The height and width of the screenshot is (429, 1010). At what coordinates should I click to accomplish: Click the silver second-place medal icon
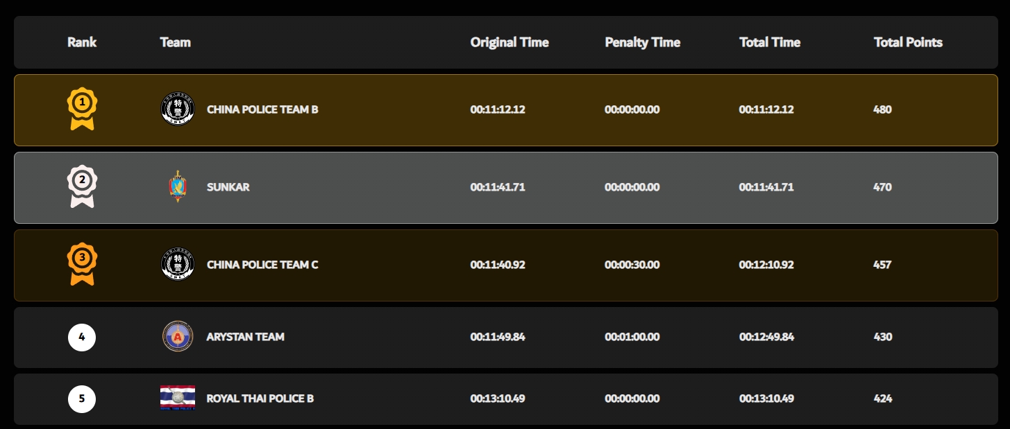[x=82, y=186]
